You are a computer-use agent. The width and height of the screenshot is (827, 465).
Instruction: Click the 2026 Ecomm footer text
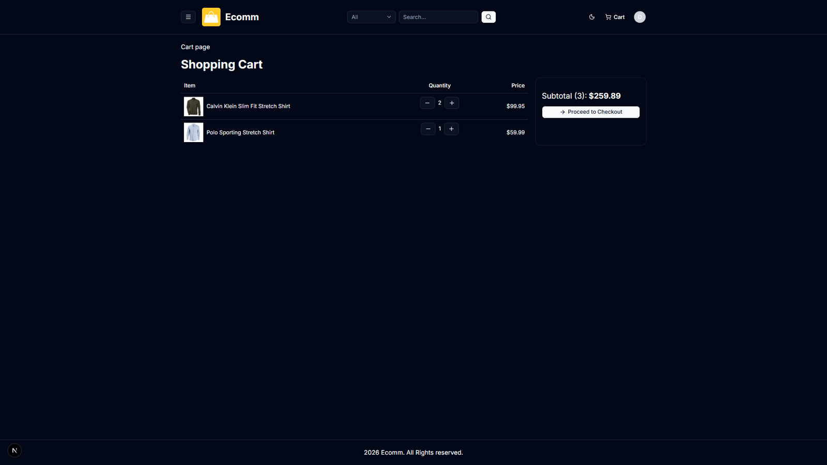pyautogui.click(x=413, y=453)
